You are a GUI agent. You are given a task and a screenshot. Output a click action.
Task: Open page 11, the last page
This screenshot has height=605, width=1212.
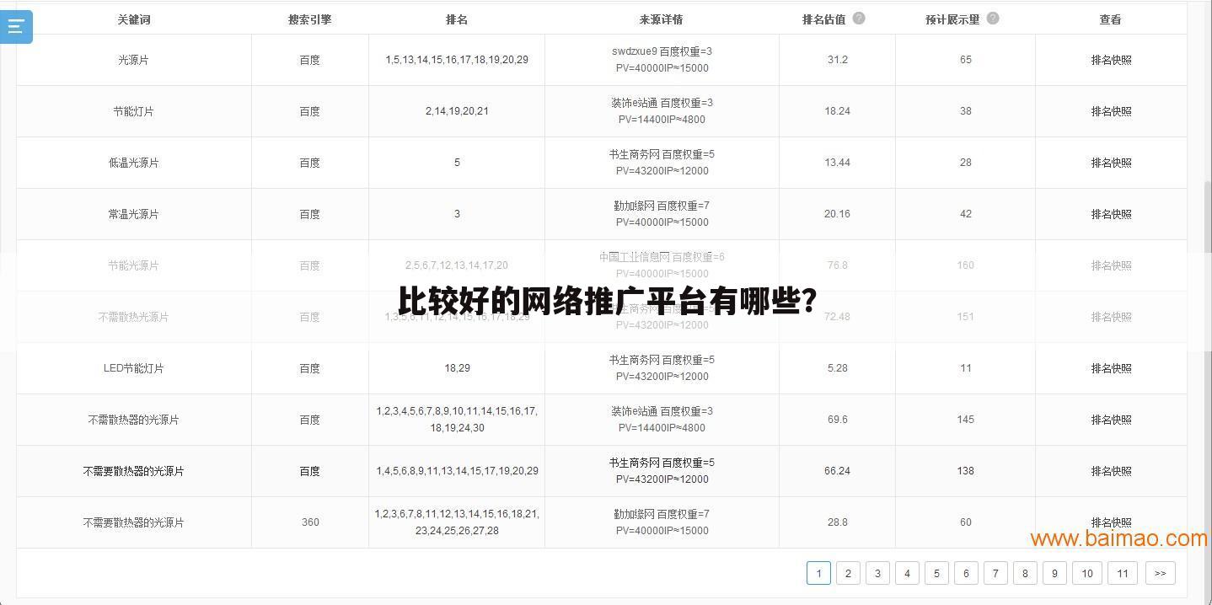pyautogui.click(x=1122, y=573)
